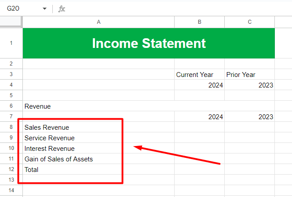Select column A header
Image resolution: width=292 pixels, height=197 pixels.
tap(99, 22)
